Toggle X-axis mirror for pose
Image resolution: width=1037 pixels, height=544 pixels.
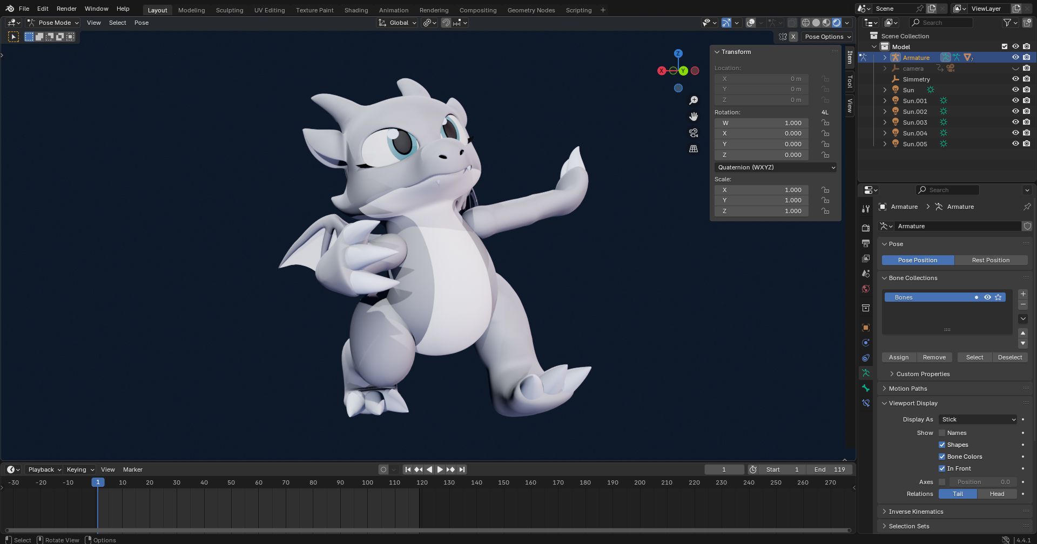[793, 37]
